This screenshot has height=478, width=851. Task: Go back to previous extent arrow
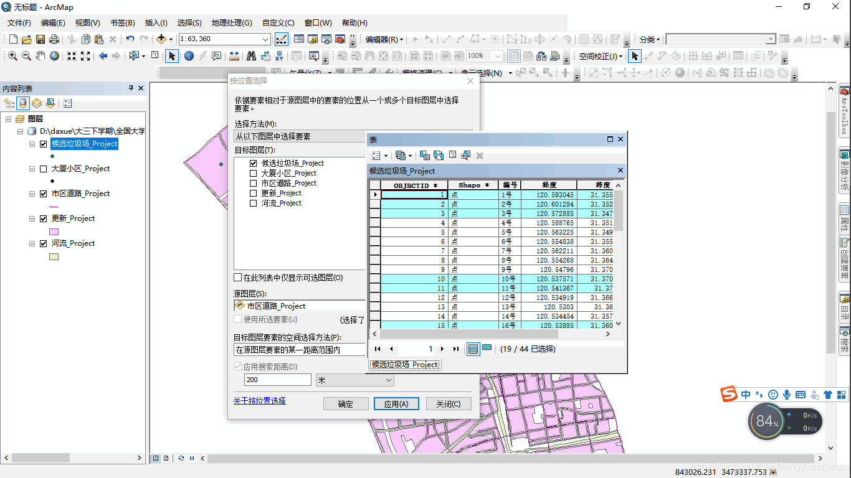pyautogui.click(x=103, y=56)
